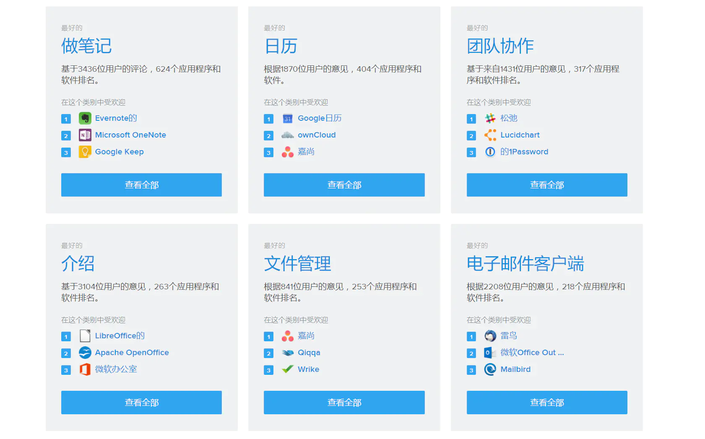The width and height of the screenshot is (705, 439).
Task: Click the Thunderbird 雷鸟 icon
Action: (x=490, y=336)
